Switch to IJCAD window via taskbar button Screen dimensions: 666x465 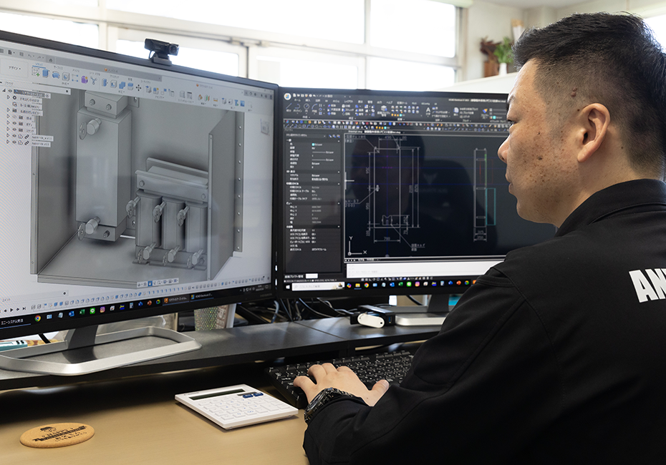[x=203, y=295]
